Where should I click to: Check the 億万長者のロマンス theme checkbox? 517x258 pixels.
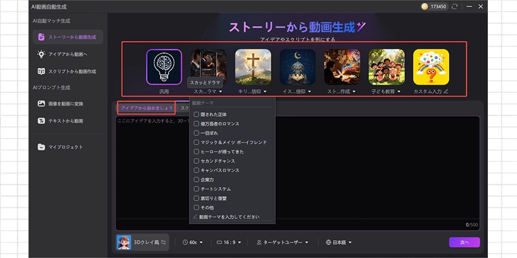point(196,124)
